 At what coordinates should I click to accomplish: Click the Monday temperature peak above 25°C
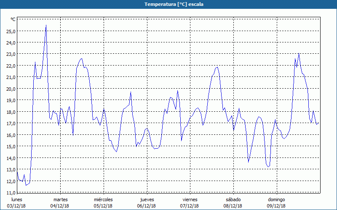(x=46, y=25)
